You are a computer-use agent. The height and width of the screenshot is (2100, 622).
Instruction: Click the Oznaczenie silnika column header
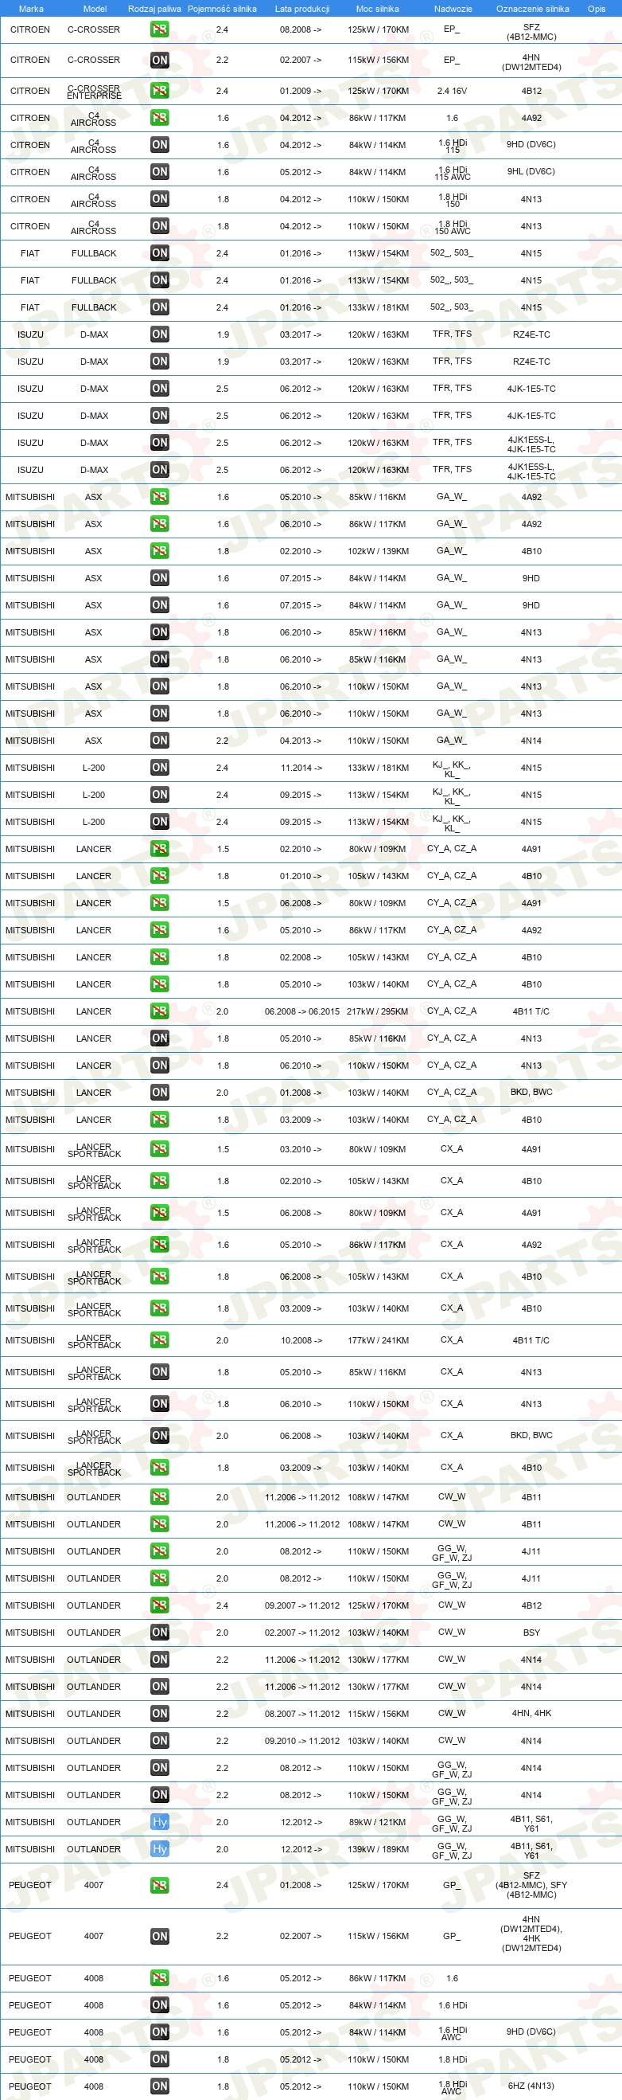click(532, 9)
